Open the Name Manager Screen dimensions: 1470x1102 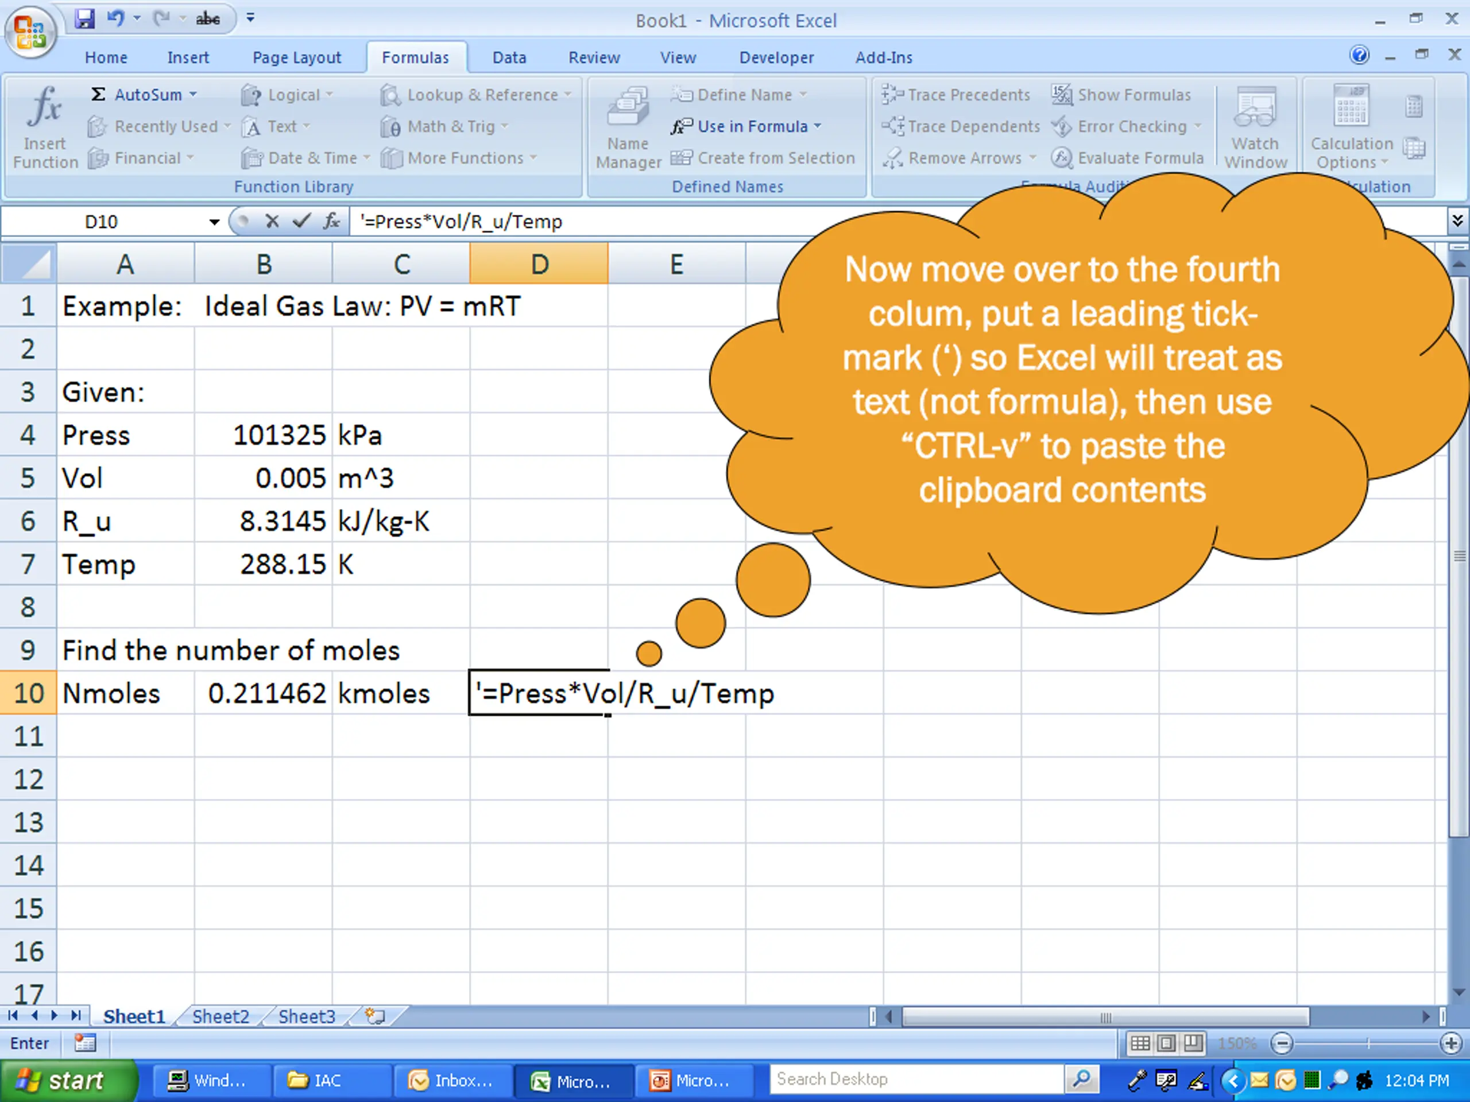(x=628, y=126)
